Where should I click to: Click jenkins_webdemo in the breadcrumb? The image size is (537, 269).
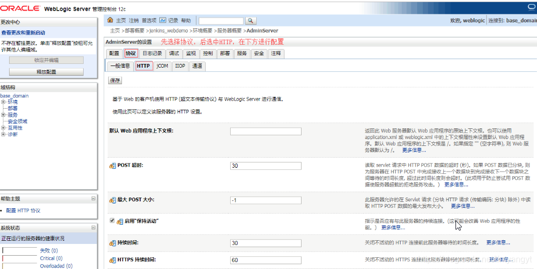(x=169, y=31)
